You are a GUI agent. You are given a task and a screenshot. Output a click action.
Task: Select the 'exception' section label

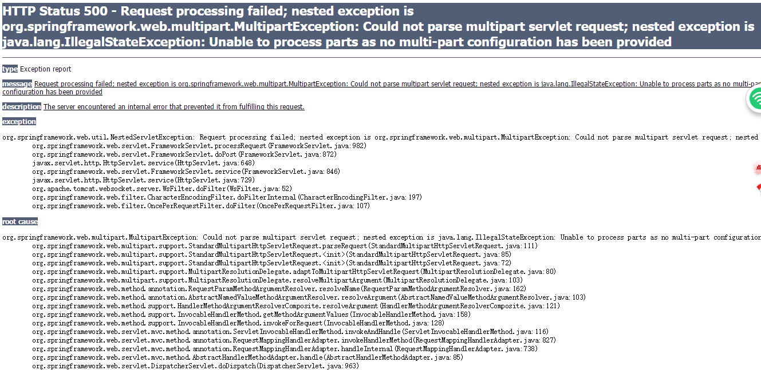19,122
